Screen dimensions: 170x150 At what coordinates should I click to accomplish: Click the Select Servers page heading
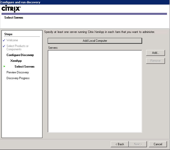coord(14,18)
